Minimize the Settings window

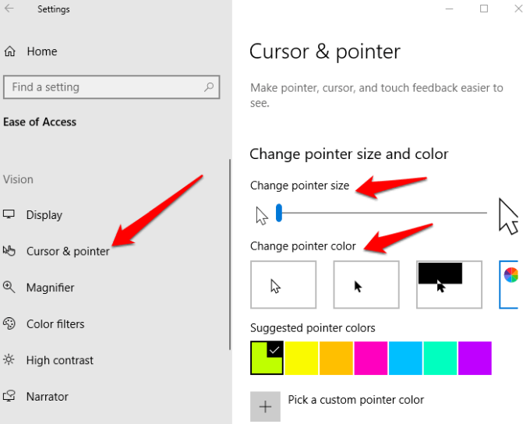[x=449, y=9]
